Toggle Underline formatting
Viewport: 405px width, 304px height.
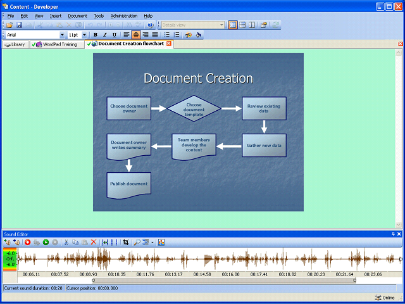(115, 35)
